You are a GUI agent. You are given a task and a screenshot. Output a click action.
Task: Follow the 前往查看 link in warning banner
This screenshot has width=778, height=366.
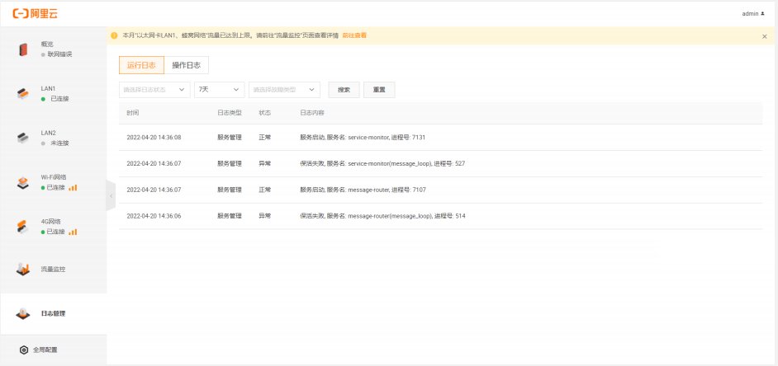point(354,35)
